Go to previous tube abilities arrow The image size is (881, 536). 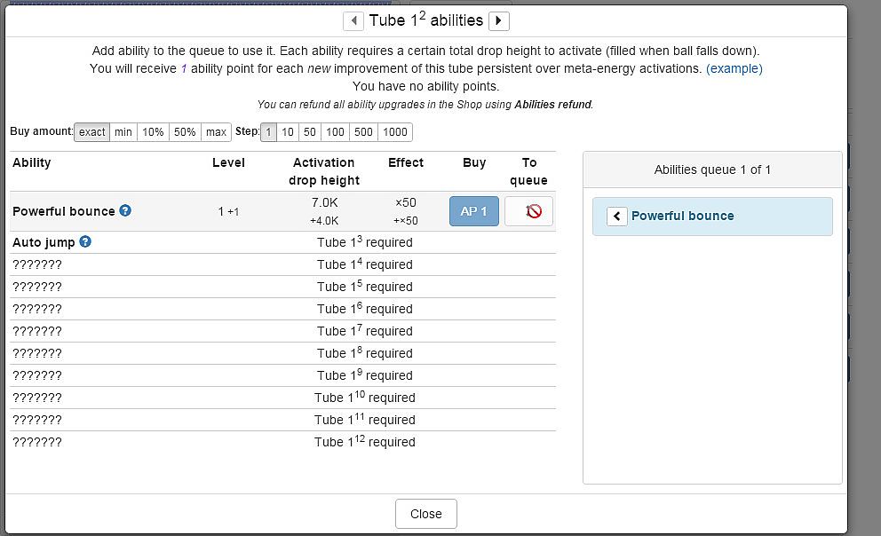pos(353,20)
